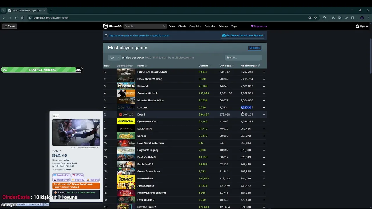Click Get Steam charts in your Discord

click(x=242, y=35)
